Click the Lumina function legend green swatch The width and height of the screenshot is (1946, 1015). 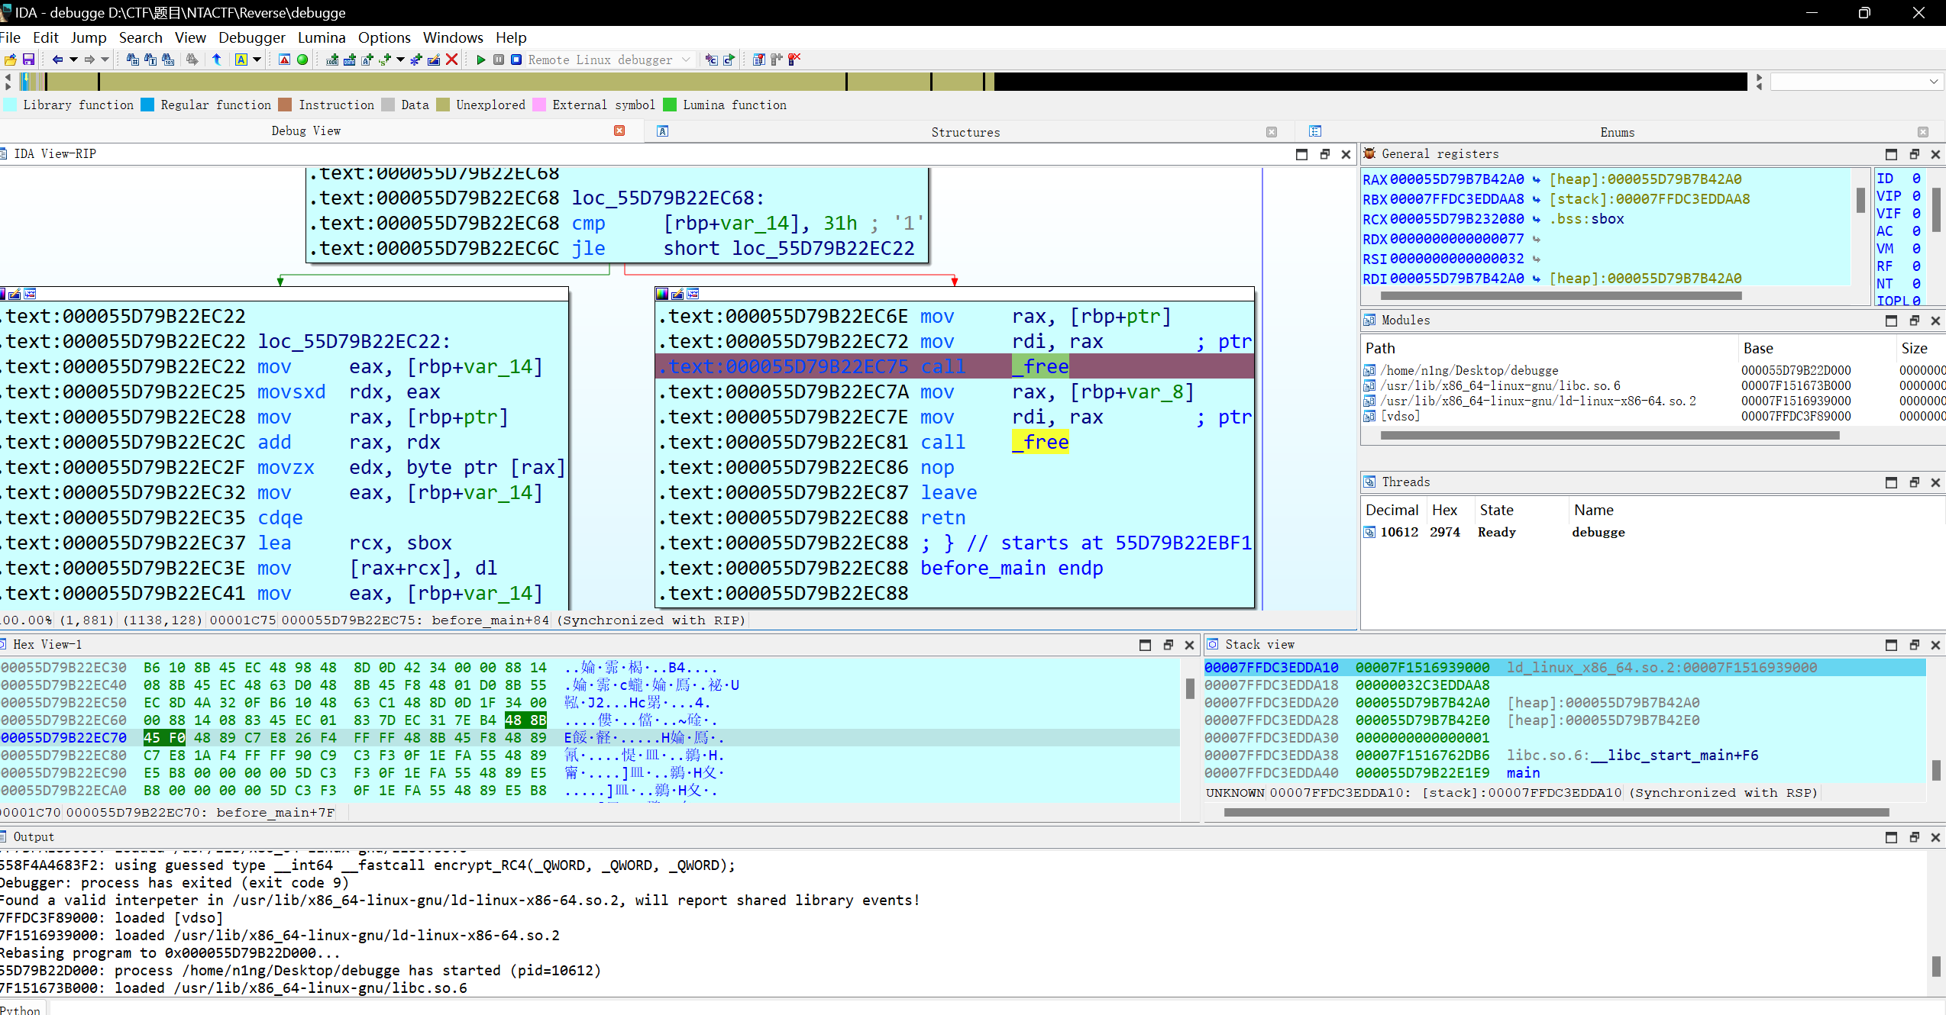pyautogui.click(x=670, y=105)
